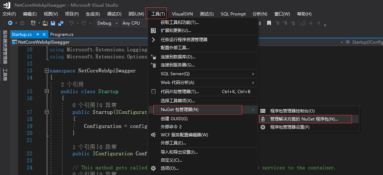Close the Startup.cs tab

tap(44, 34)
